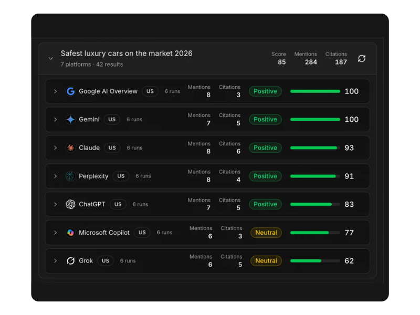Click the ChatGPT knot logo icon
This screenshot has height=315, width=420.
(70, 204)
